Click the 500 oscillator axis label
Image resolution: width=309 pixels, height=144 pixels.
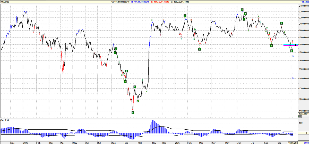300,123
